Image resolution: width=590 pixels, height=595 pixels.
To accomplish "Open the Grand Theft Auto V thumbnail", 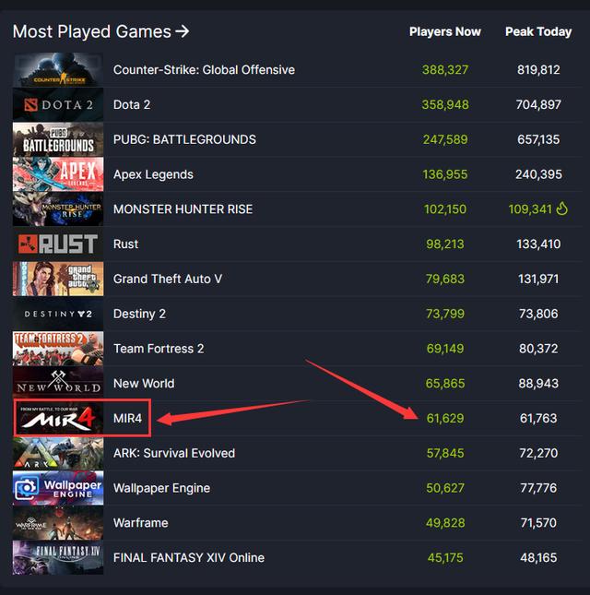I will [58, 279].
